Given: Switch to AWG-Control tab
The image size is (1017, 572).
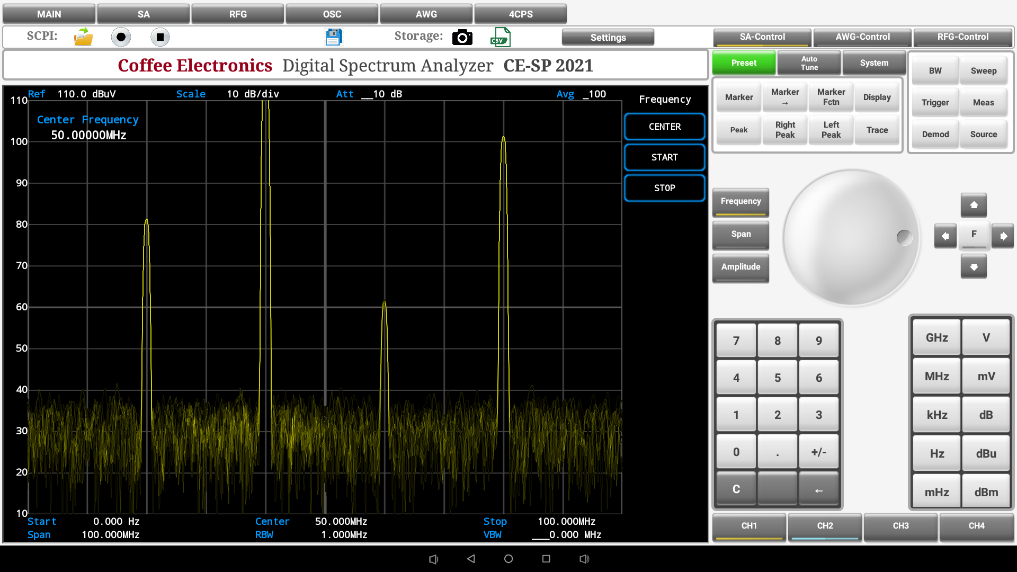Looking at the screenshot, I should click(862, 37).
